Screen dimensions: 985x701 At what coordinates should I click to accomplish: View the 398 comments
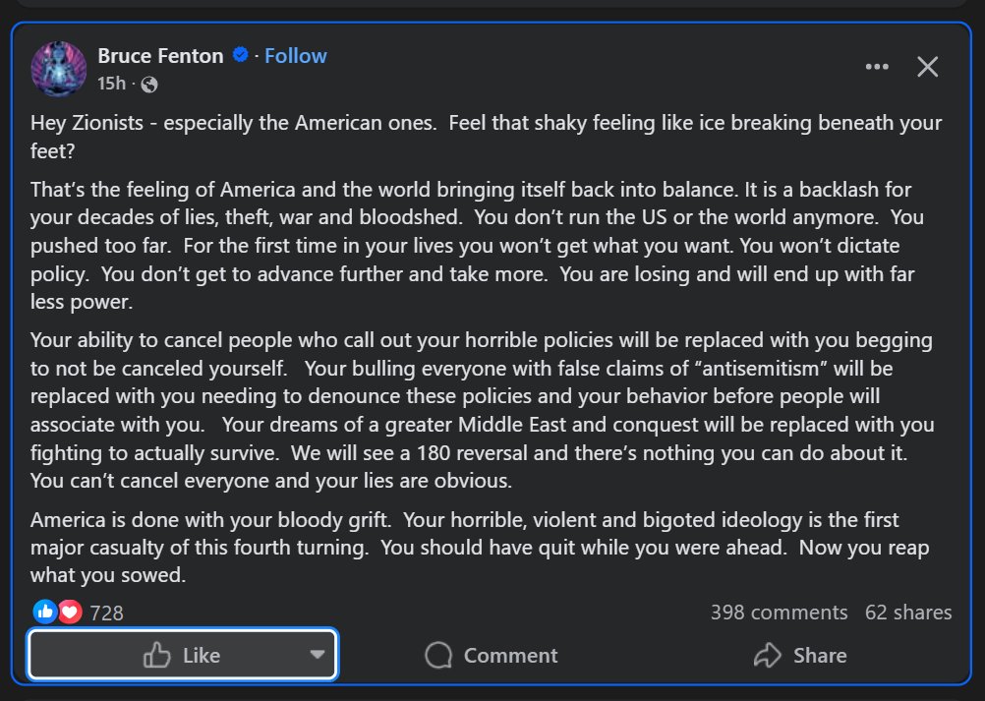pyautogui.click(x=779, y=613)
